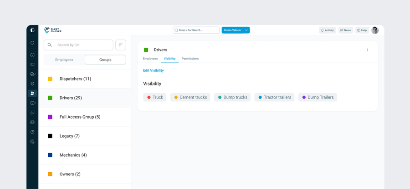Go to Home via the sidebar house icon

(32, 55)
